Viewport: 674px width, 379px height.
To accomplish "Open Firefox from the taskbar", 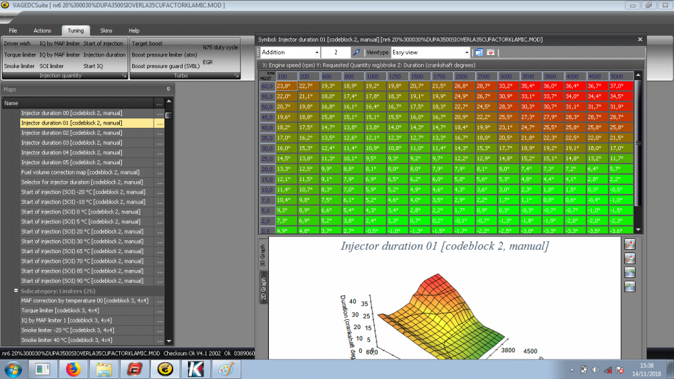I will 73,369.
